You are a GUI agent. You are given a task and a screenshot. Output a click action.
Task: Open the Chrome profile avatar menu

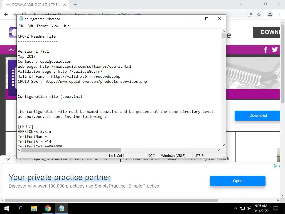point(270,14)
